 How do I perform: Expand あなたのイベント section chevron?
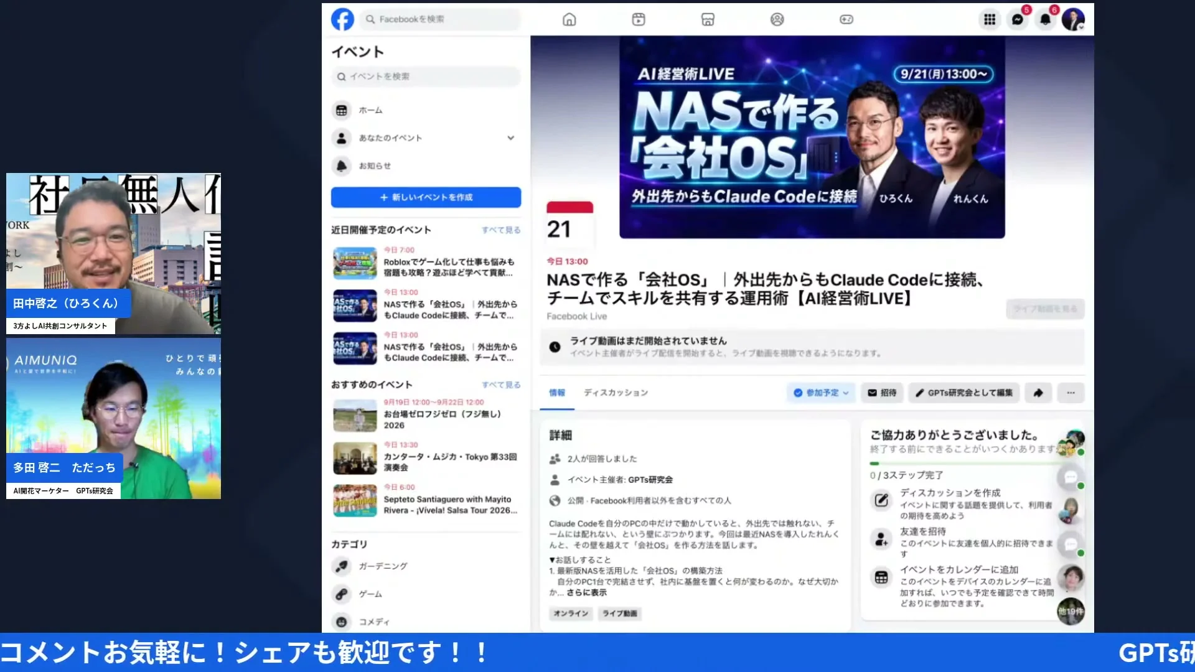click(510, 138)
